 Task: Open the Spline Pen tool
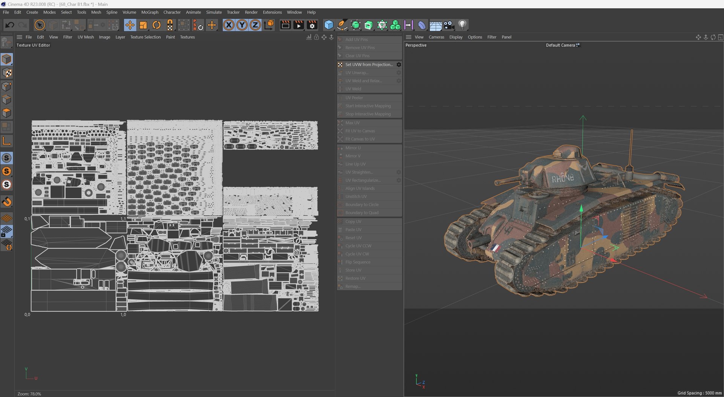[342, 25]
